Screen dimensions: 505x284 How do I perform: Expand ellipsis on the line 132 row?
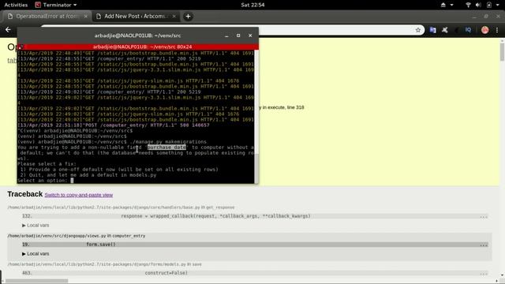[x=484, y=216]
